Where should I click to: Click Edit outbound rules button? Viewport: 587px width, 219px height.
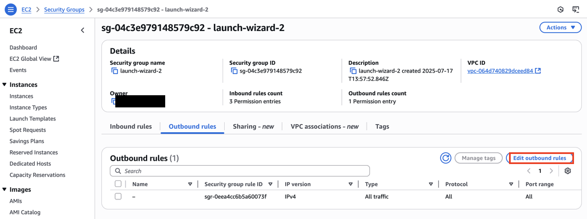[540, 158]
